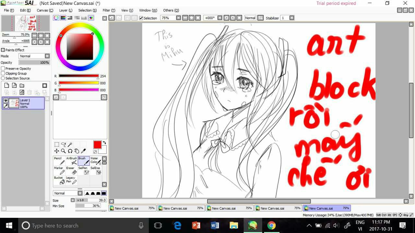Open the brush blending mode dropdown
Screen dimensions: 415x233
[68, 193]
